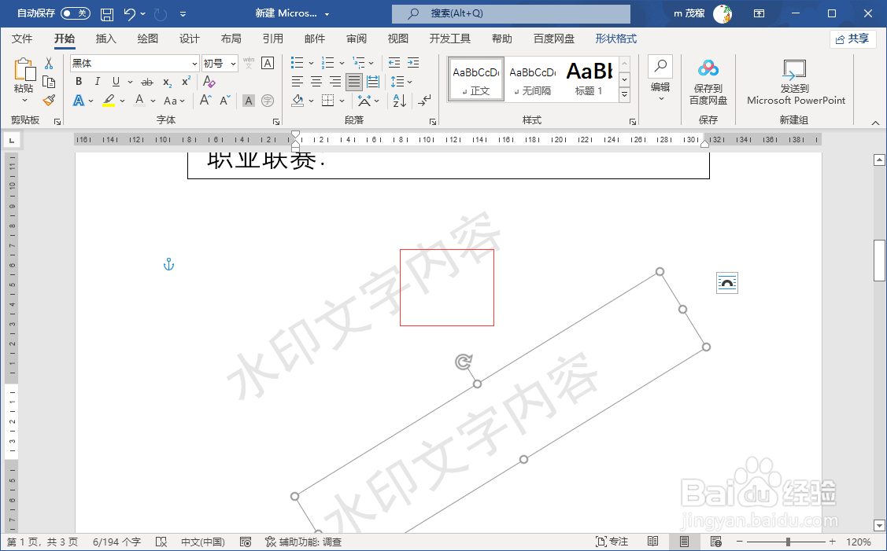Screen dimensions: 887x551
Task: Toggle Underline formatting
Action: (x=116, y=82)
